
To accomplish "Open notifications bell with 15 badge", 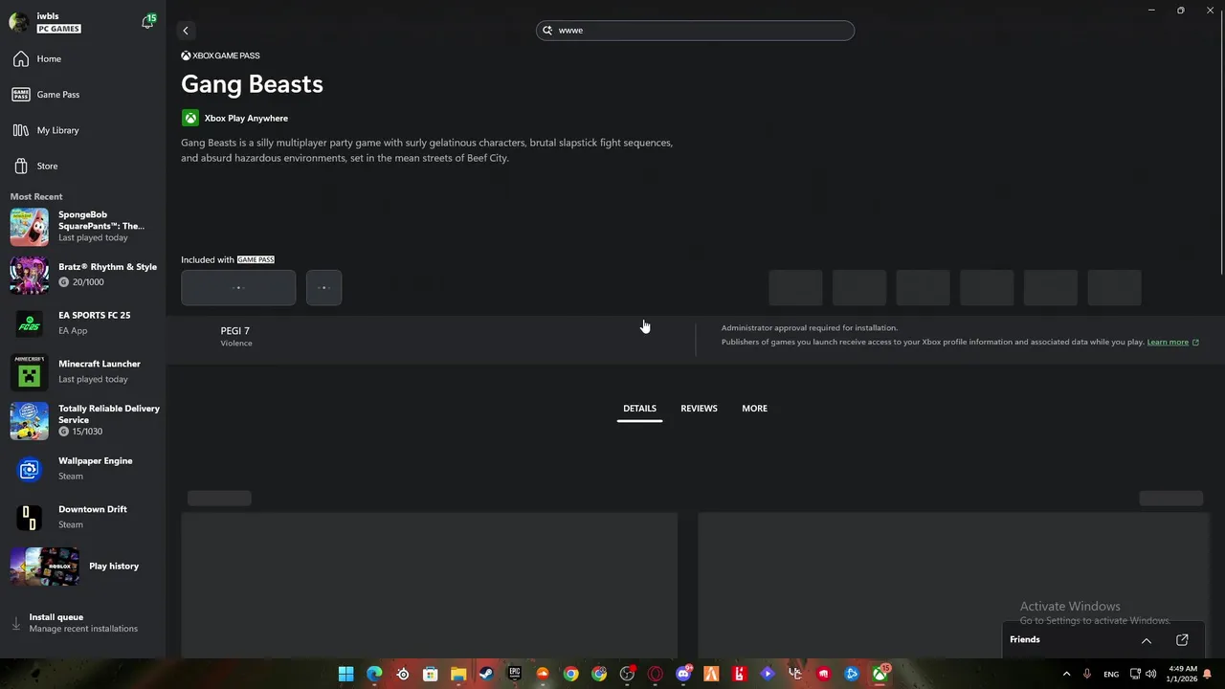I will coord(148,22).
